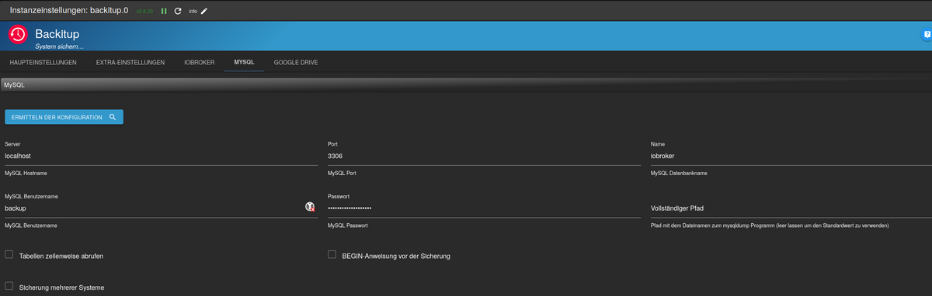Click the password manager icon in username field
Screen dimensions: 932x296
(x=310, y=208)
